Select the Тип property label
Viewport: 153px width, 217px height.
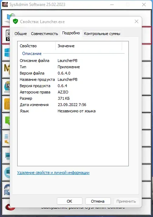23,67
